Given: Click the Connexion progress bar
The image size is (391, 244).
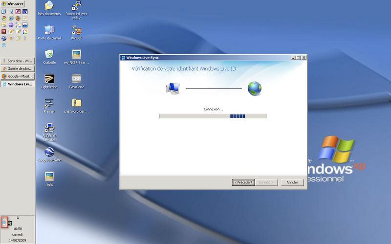Looking at the screenshot, I should (x=213, y=116).
